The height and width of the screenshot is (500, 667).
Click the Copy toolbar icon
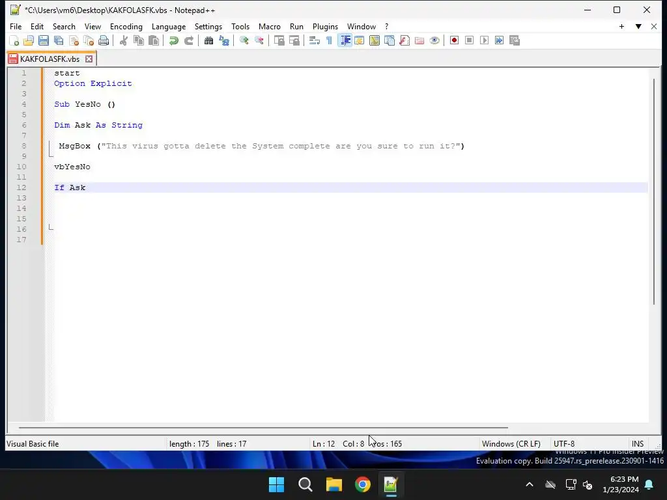coord(139,40)
